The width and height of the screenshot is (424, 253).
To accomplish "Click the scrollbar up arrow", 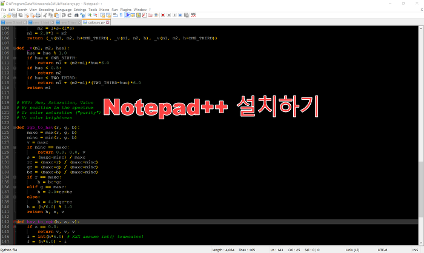I will click(x=421, y=28).
